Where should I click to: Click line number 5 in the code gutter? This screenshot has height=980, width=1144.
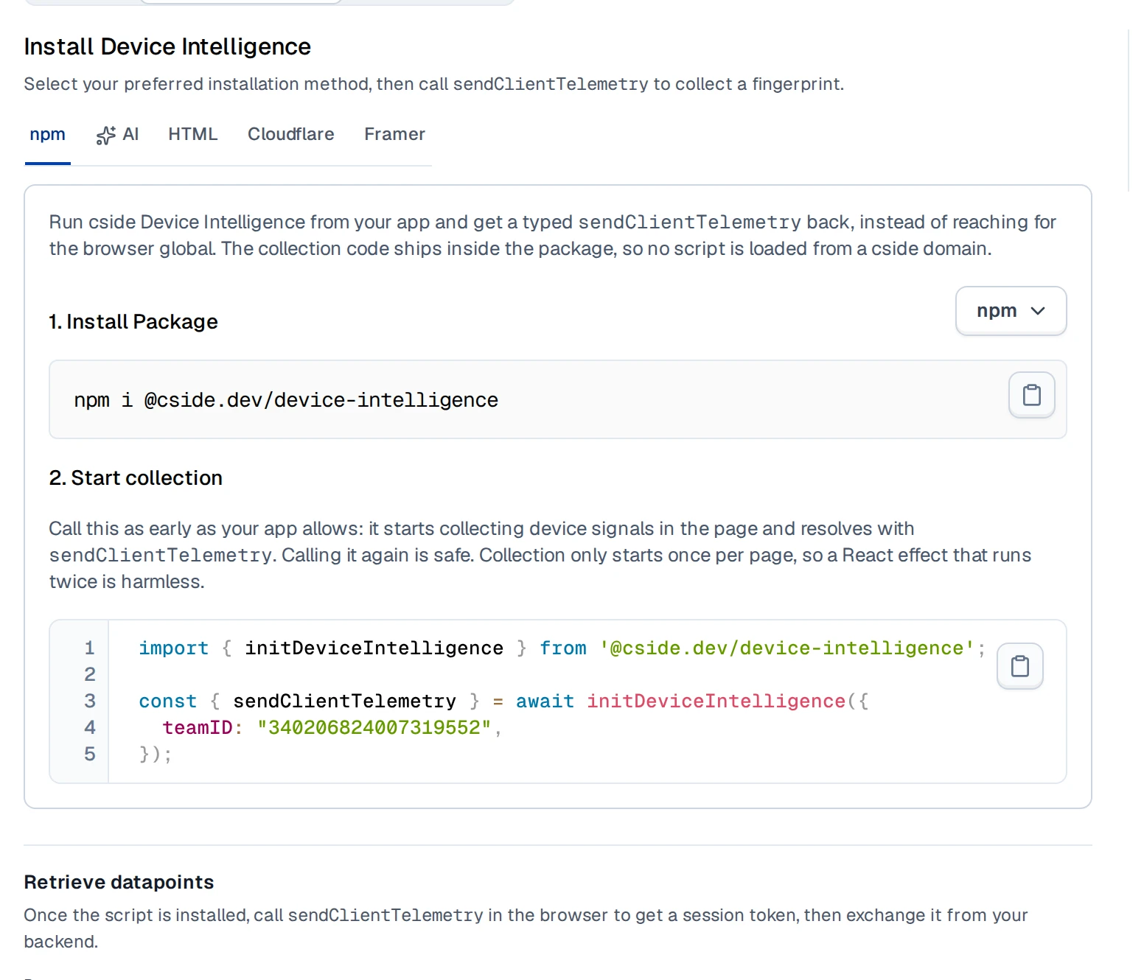(90, 755)
